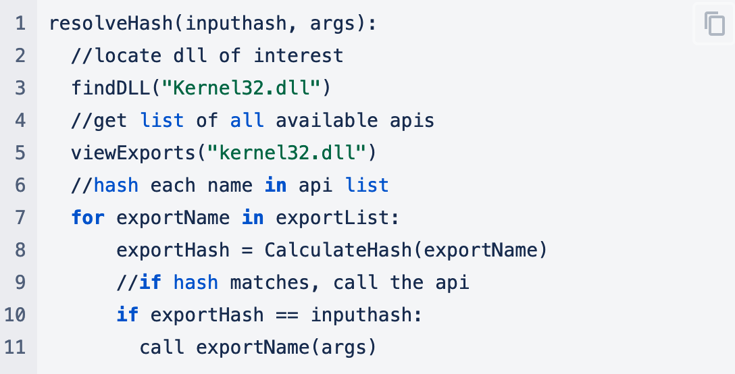Click the '==' operator on line 10
This screenshot has height=374, width=735.
pos(287,315)
